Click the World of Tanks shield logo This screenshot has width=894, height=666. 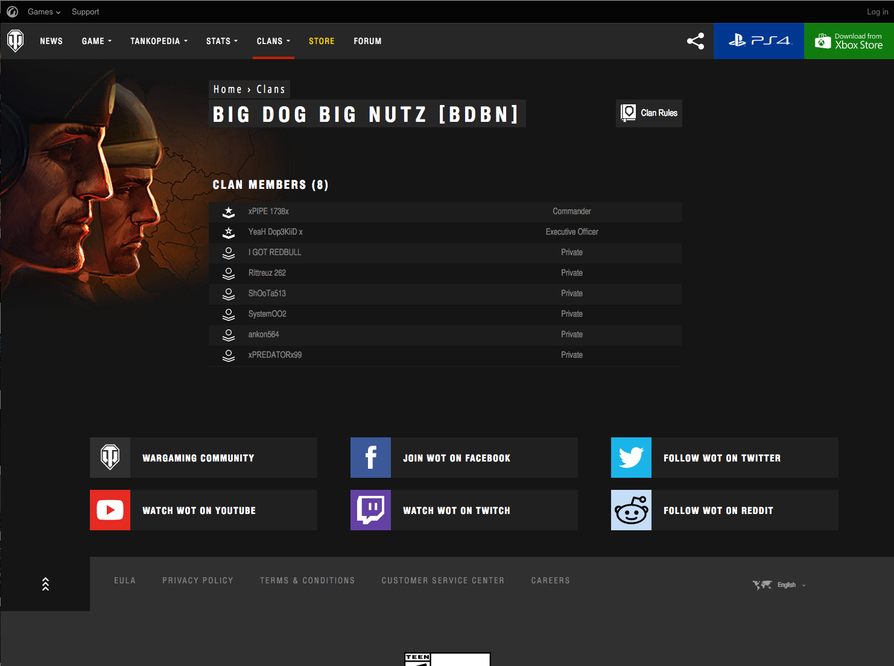click(16, 41)
